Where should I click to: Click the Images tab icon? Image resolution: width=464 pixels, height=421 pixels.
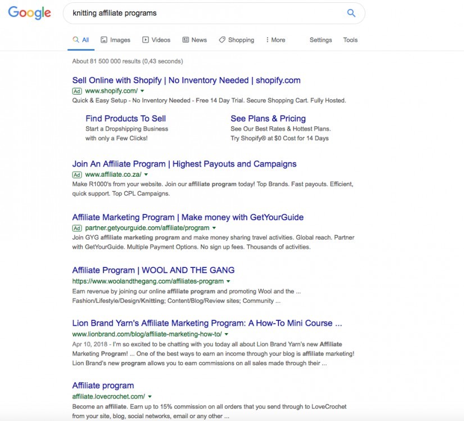[x=104, y=39]
